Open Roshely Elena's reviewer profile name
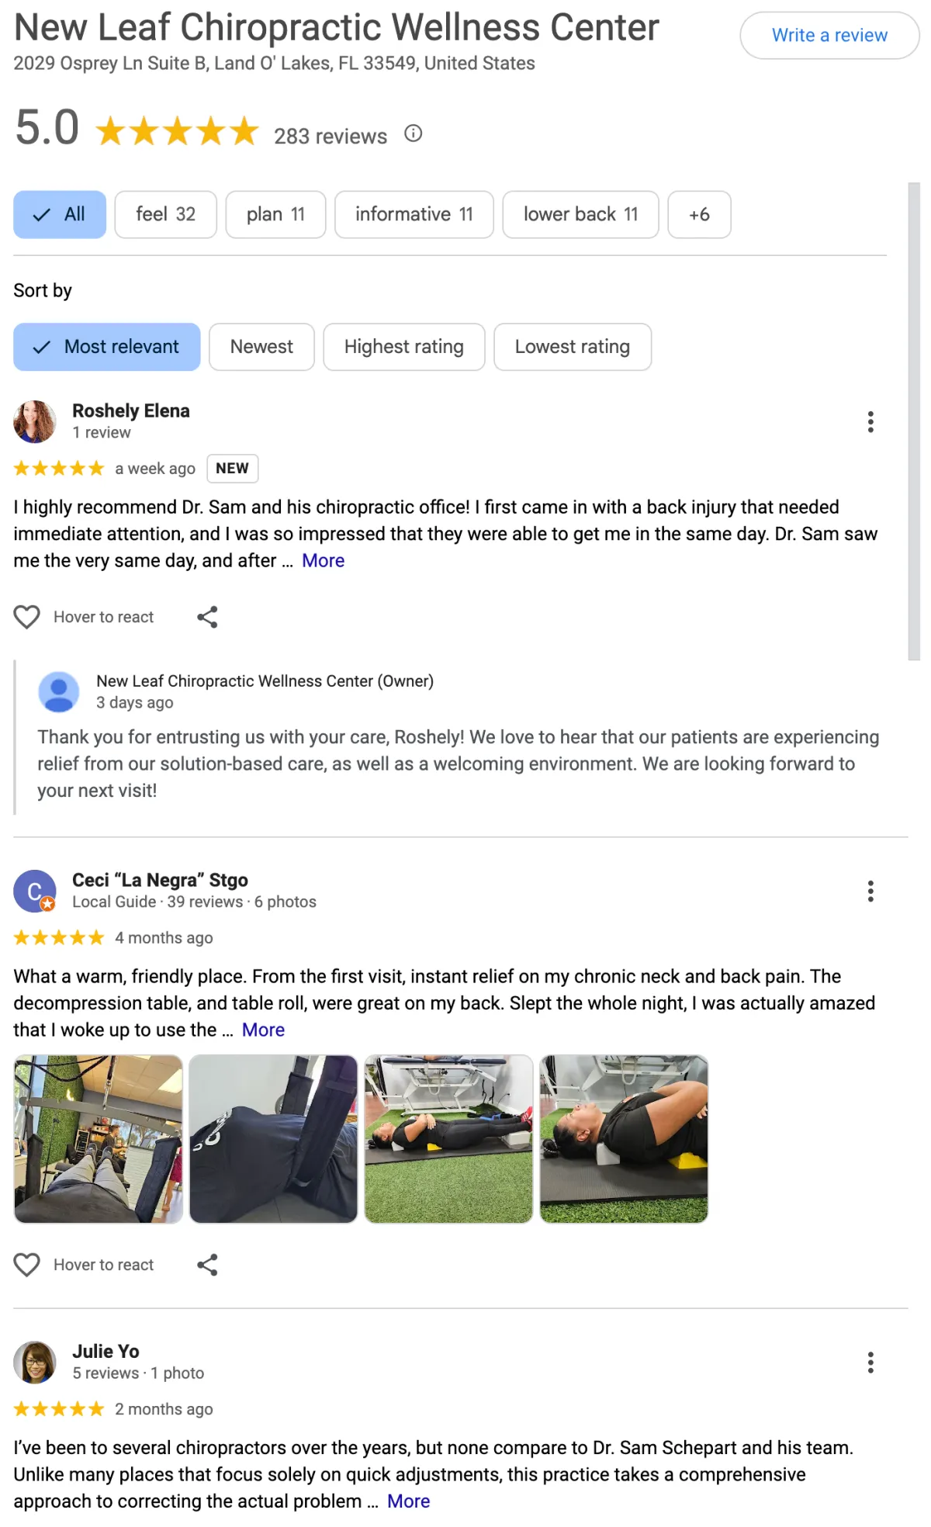The image size is (931, 1527). (131, 410)
